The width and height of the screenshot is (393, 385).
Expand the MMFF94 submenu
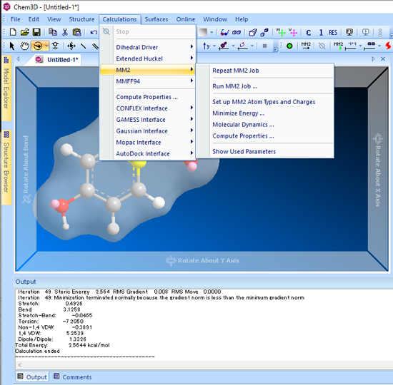tap(147, 81)
